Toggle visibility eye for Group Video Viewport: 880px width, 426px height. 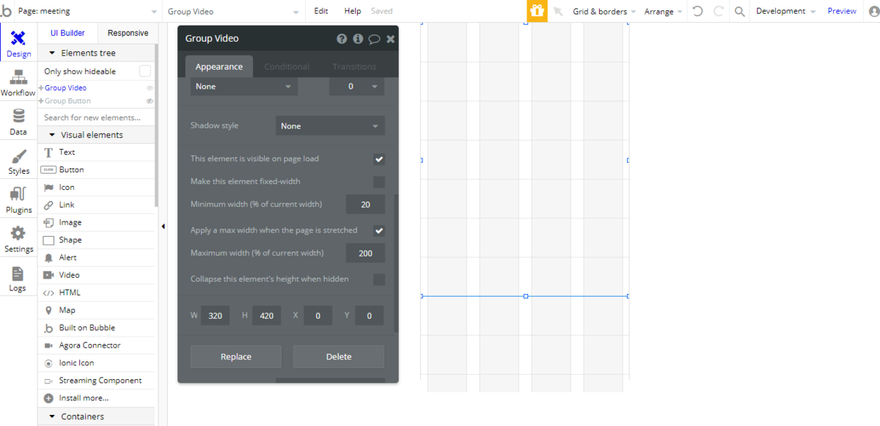pos(150,88)
